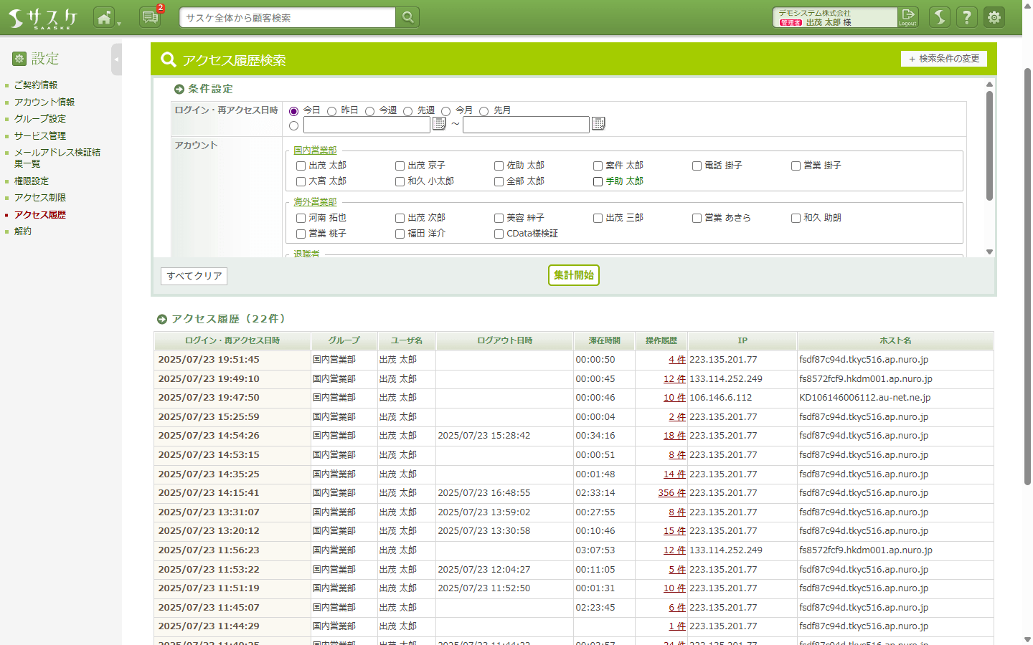Open the 356 件 operation history link
The image size is (1033, 645).
(672, 493)
